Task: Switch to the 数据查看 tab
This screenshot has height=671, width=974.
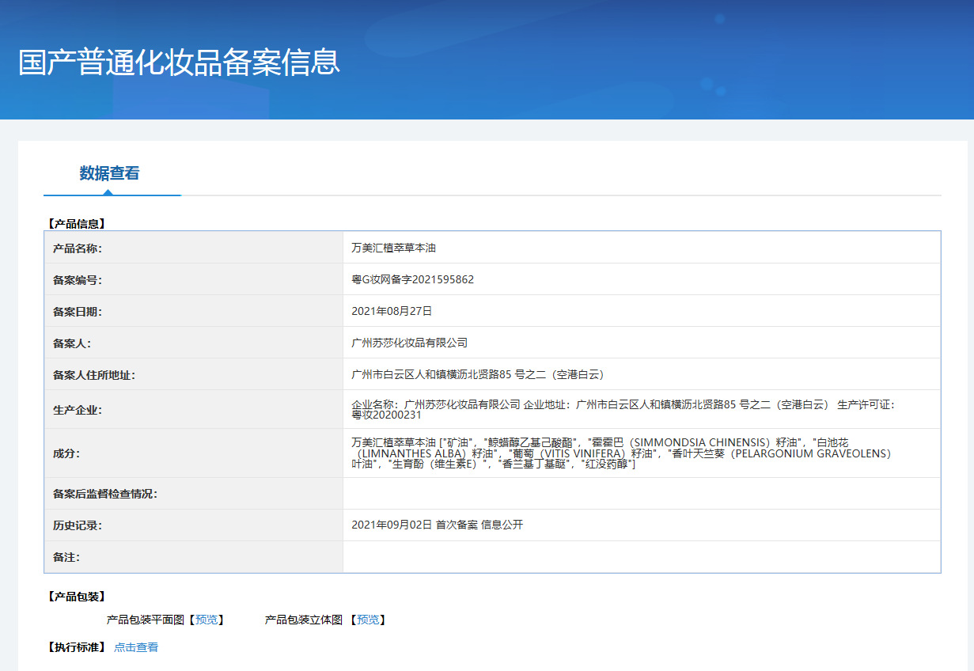Action: (x=109, y=173)
